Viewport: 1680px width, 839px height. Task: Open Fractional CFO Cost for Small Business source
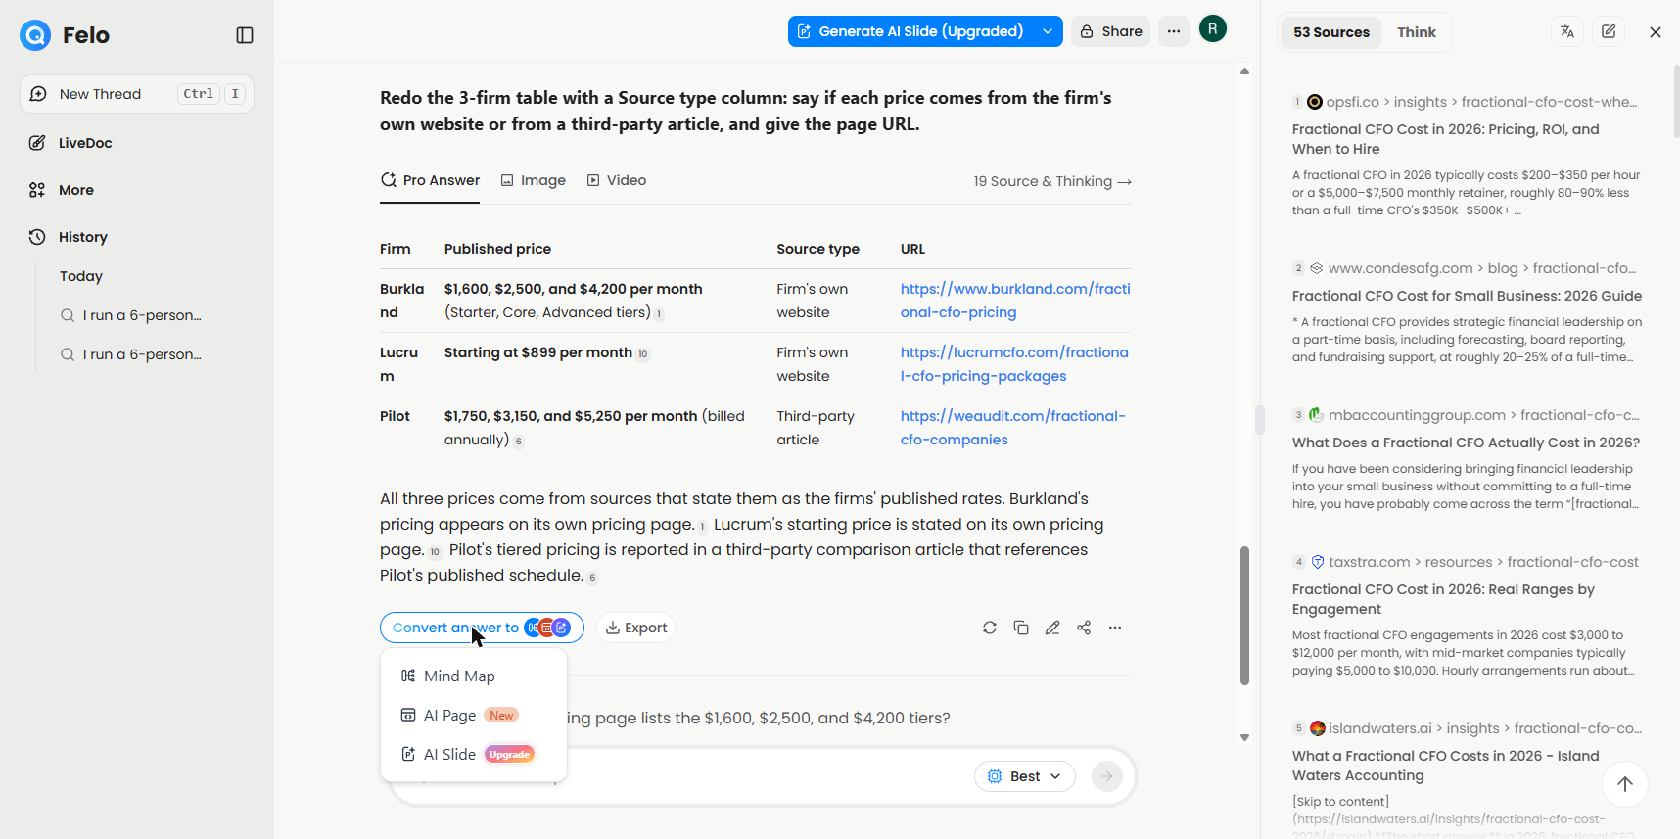tap(1467, 296)
